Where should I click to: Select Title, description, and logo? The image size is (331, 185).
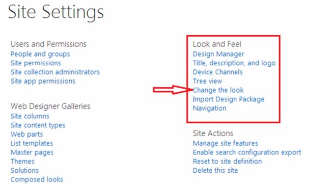tap(234, 63)
